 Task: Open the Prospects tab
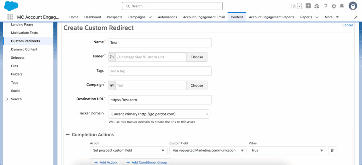115,17
